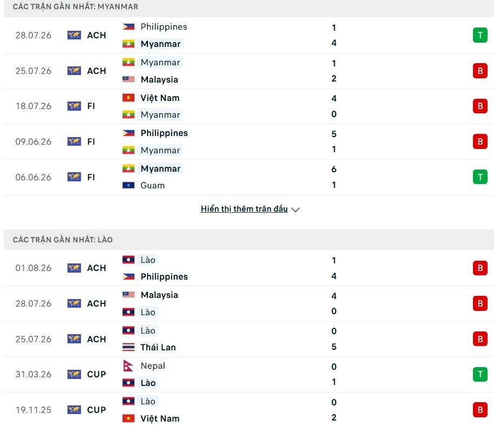The image size is (494, 427).
Task: Click the red B badge for Lào–Thái Lan
Action: click(x=480, y=339)
